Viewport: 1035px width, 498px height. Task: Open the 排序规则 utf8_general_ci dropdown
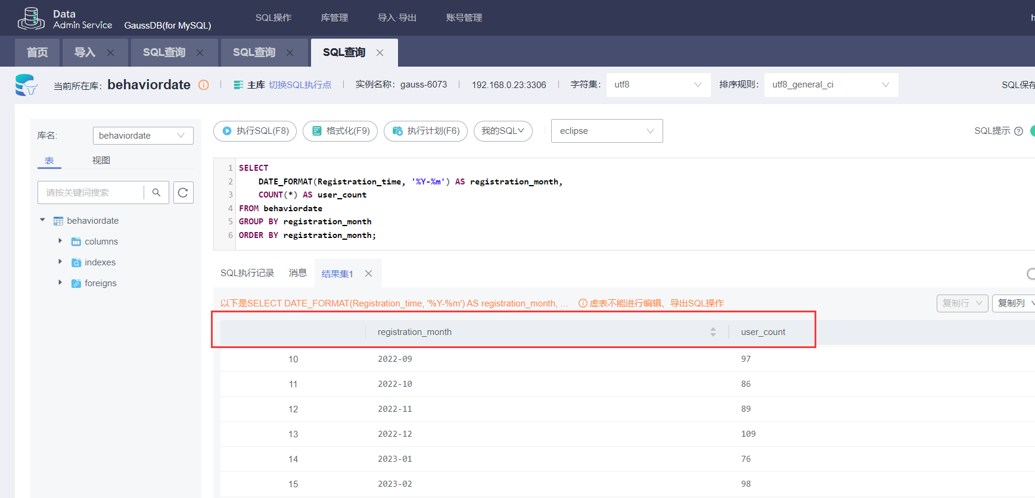pos(831,84)
